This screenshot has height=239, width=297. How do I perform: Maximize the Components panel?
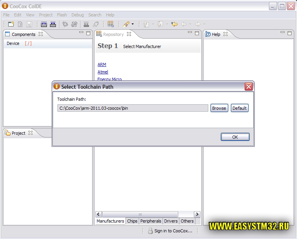click(x=88, y=33)
